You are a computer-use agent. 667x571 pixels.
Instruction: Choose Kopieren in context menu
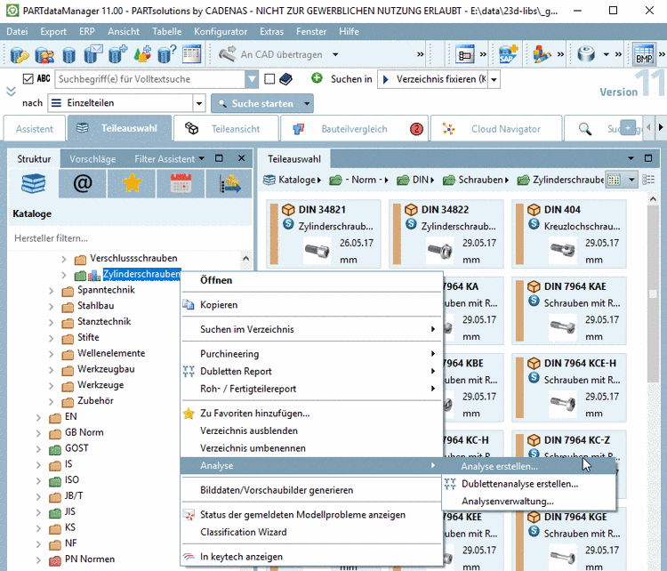311,305
